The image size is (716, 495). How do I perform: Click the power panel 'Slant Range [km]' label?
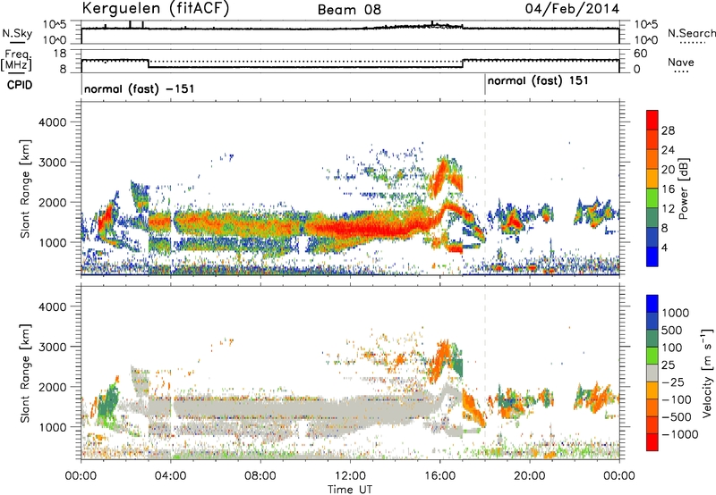click(x=25, y=189)
